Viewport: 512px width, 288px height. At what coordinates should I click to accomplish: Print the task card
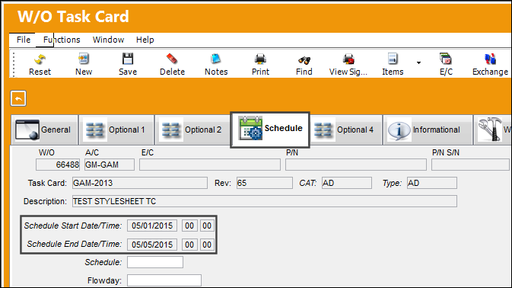pyautogui.click(x=260, y=59)
